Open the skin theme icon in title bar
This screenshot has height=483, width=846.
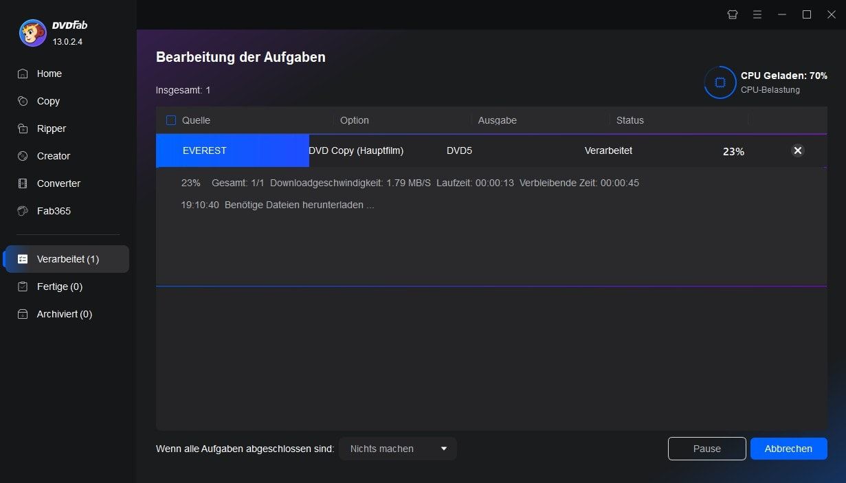(733, 14)
